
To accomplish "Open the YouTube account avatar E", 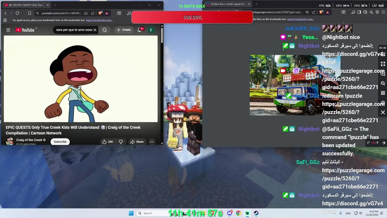I will (x=151, y=30).
